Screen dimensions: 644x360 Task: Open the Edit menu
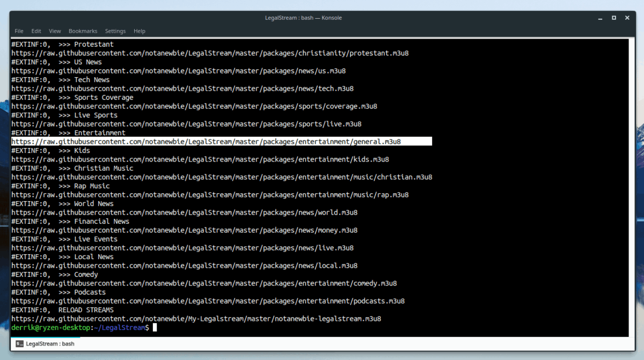click(x=35, y=31)
